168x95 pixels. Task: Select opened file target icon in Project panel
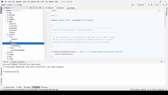point(31,8)
